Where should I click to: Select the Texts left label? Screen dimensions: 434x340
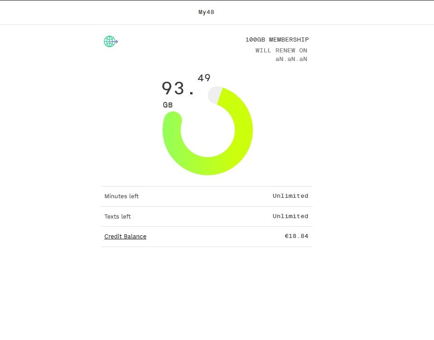click(x=117, y=217)
